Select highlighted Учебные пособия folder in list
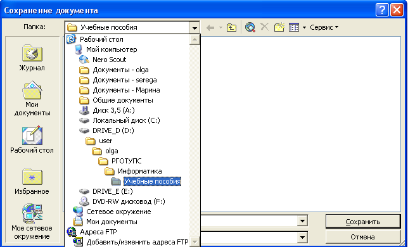 pos(152,181)
